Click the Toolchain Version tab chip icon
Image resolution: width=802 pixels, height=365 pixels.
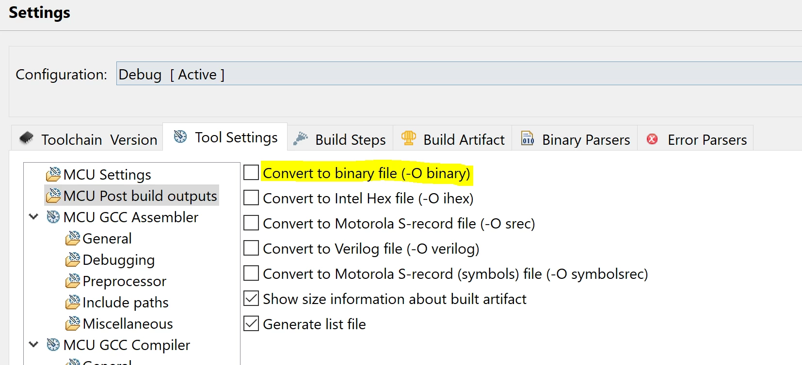pyautogui.click(x=26, y=138)
